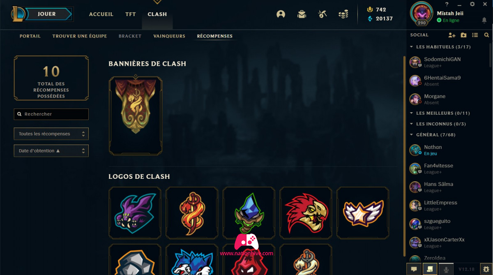
Task: Expand the LES MEILLEURS friend group
Action: click(x=440, y=113)
